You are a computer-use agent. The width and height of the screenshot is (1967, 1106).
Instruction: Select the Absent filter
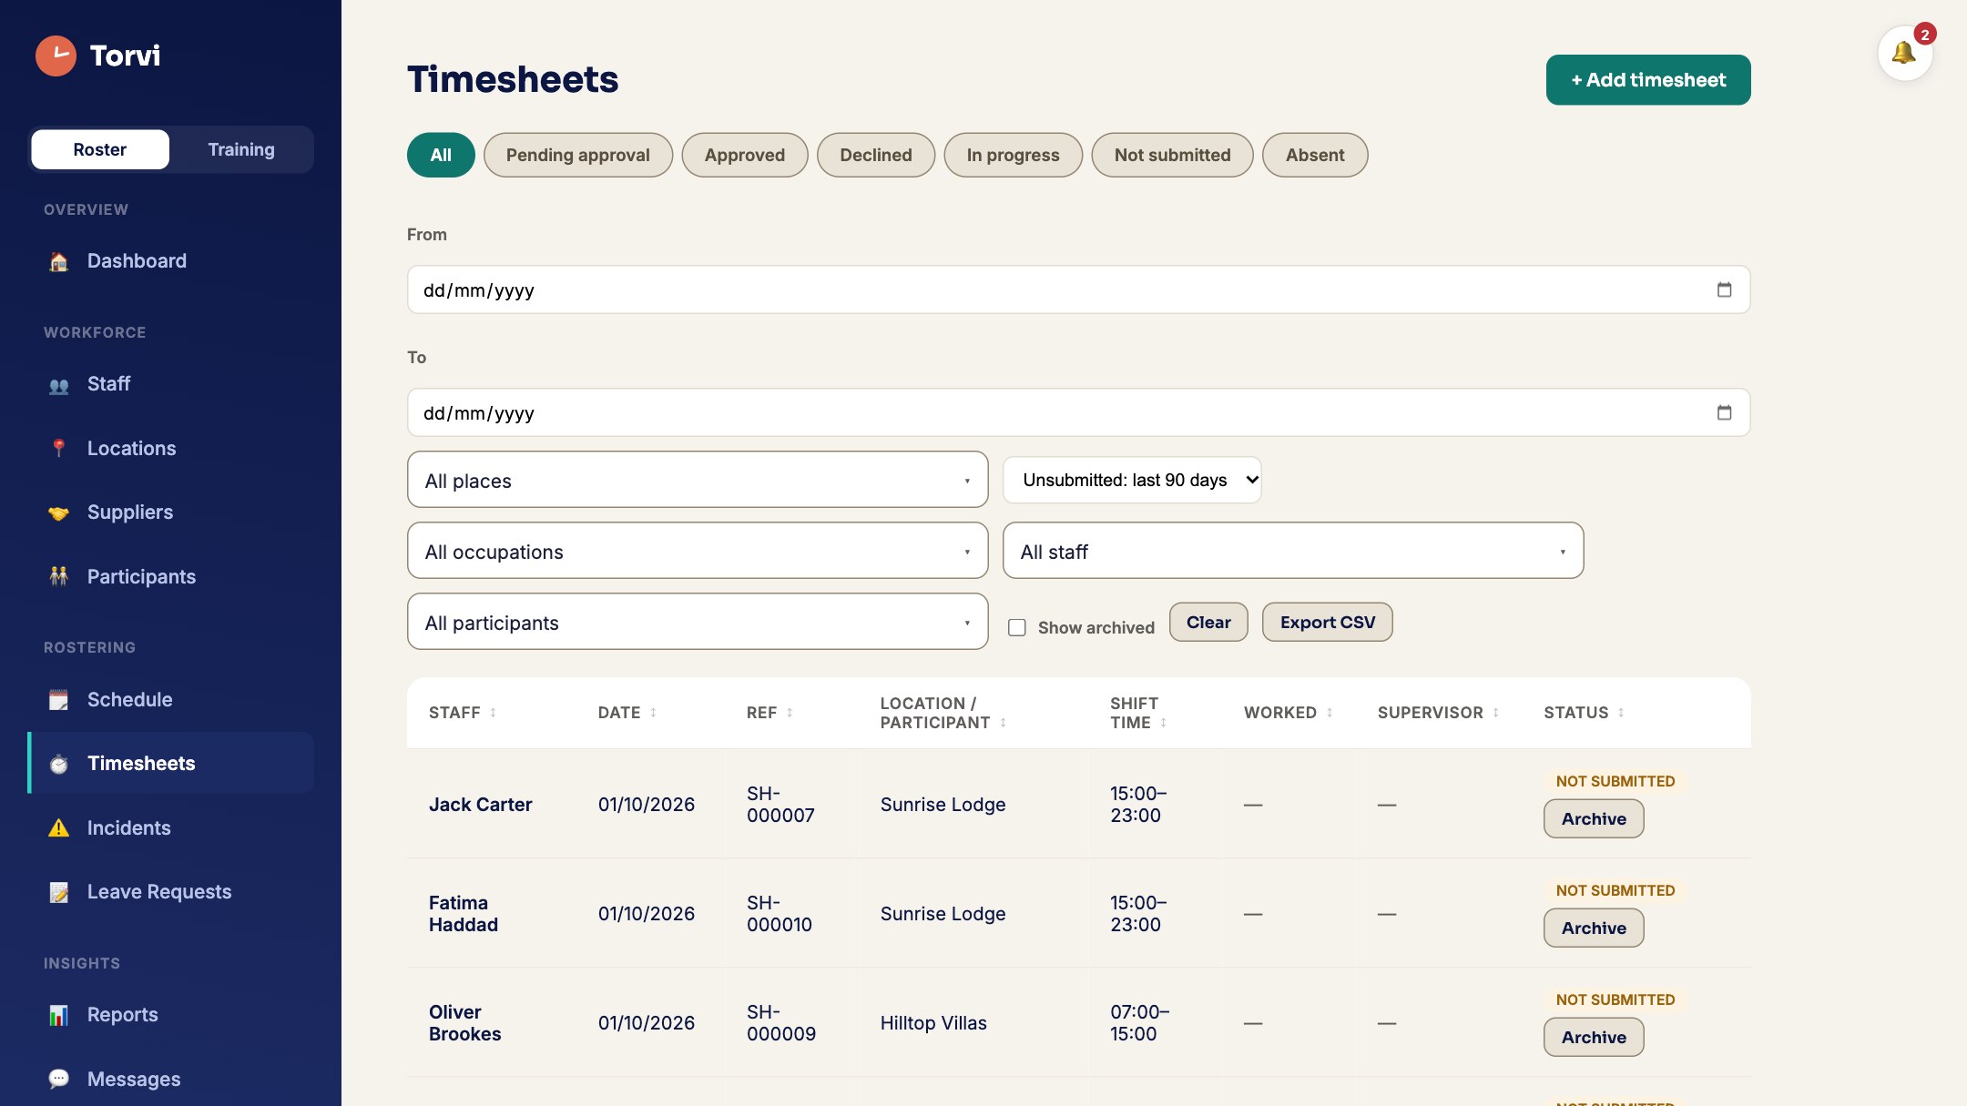tap(1315, 155)
